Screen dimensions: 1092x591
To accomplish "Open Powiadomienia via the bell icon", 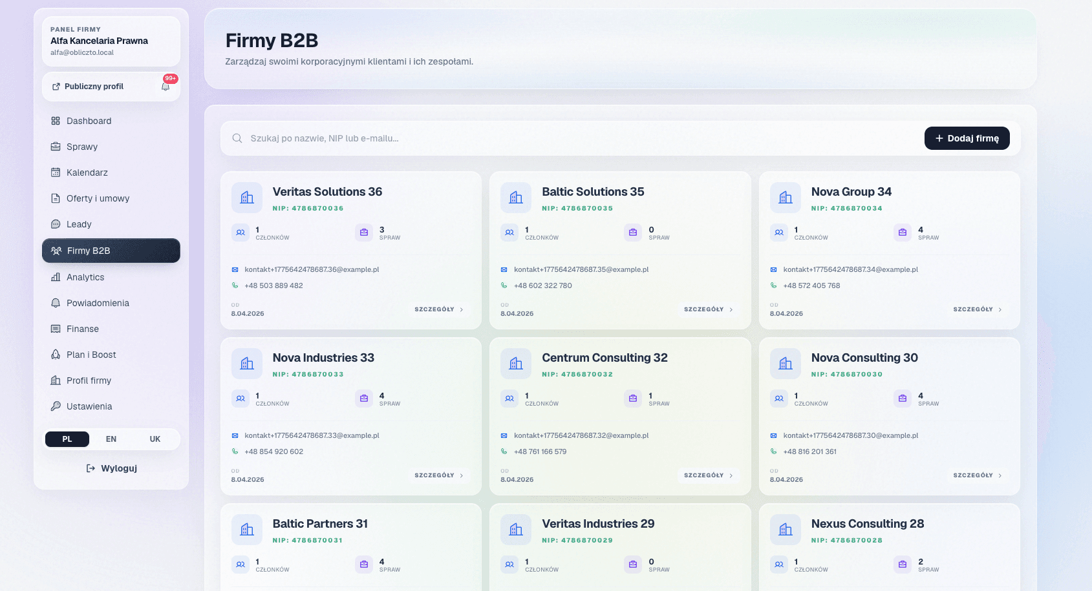I will [56, 303].
